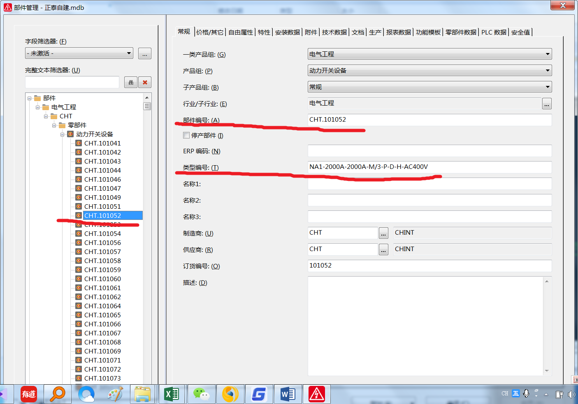Open WeChat from the taskbar
Screen dimensions: 578x404
pos(201,395)
